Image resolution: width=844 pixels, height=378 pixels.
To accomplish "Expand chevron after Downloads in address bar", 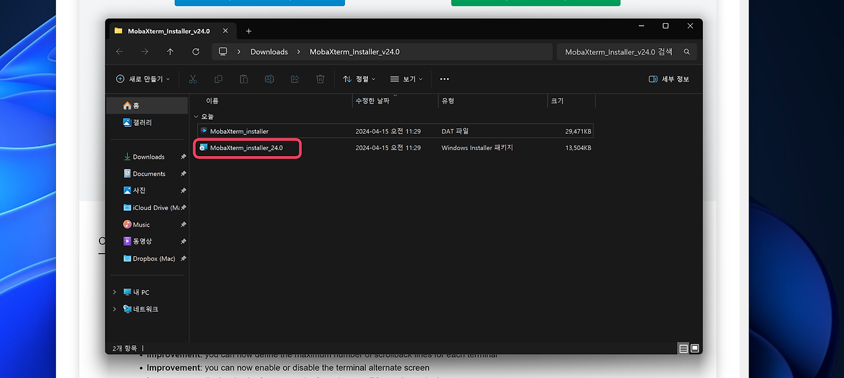I will [x=299, y=51].
